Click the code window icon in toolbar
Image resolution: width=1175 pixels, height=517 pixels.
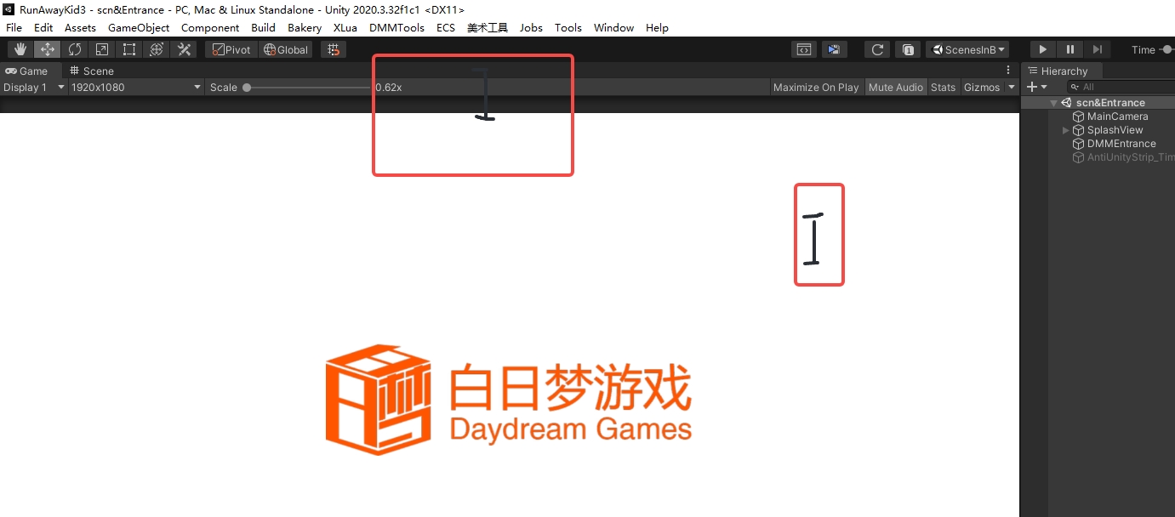[803, 49]
